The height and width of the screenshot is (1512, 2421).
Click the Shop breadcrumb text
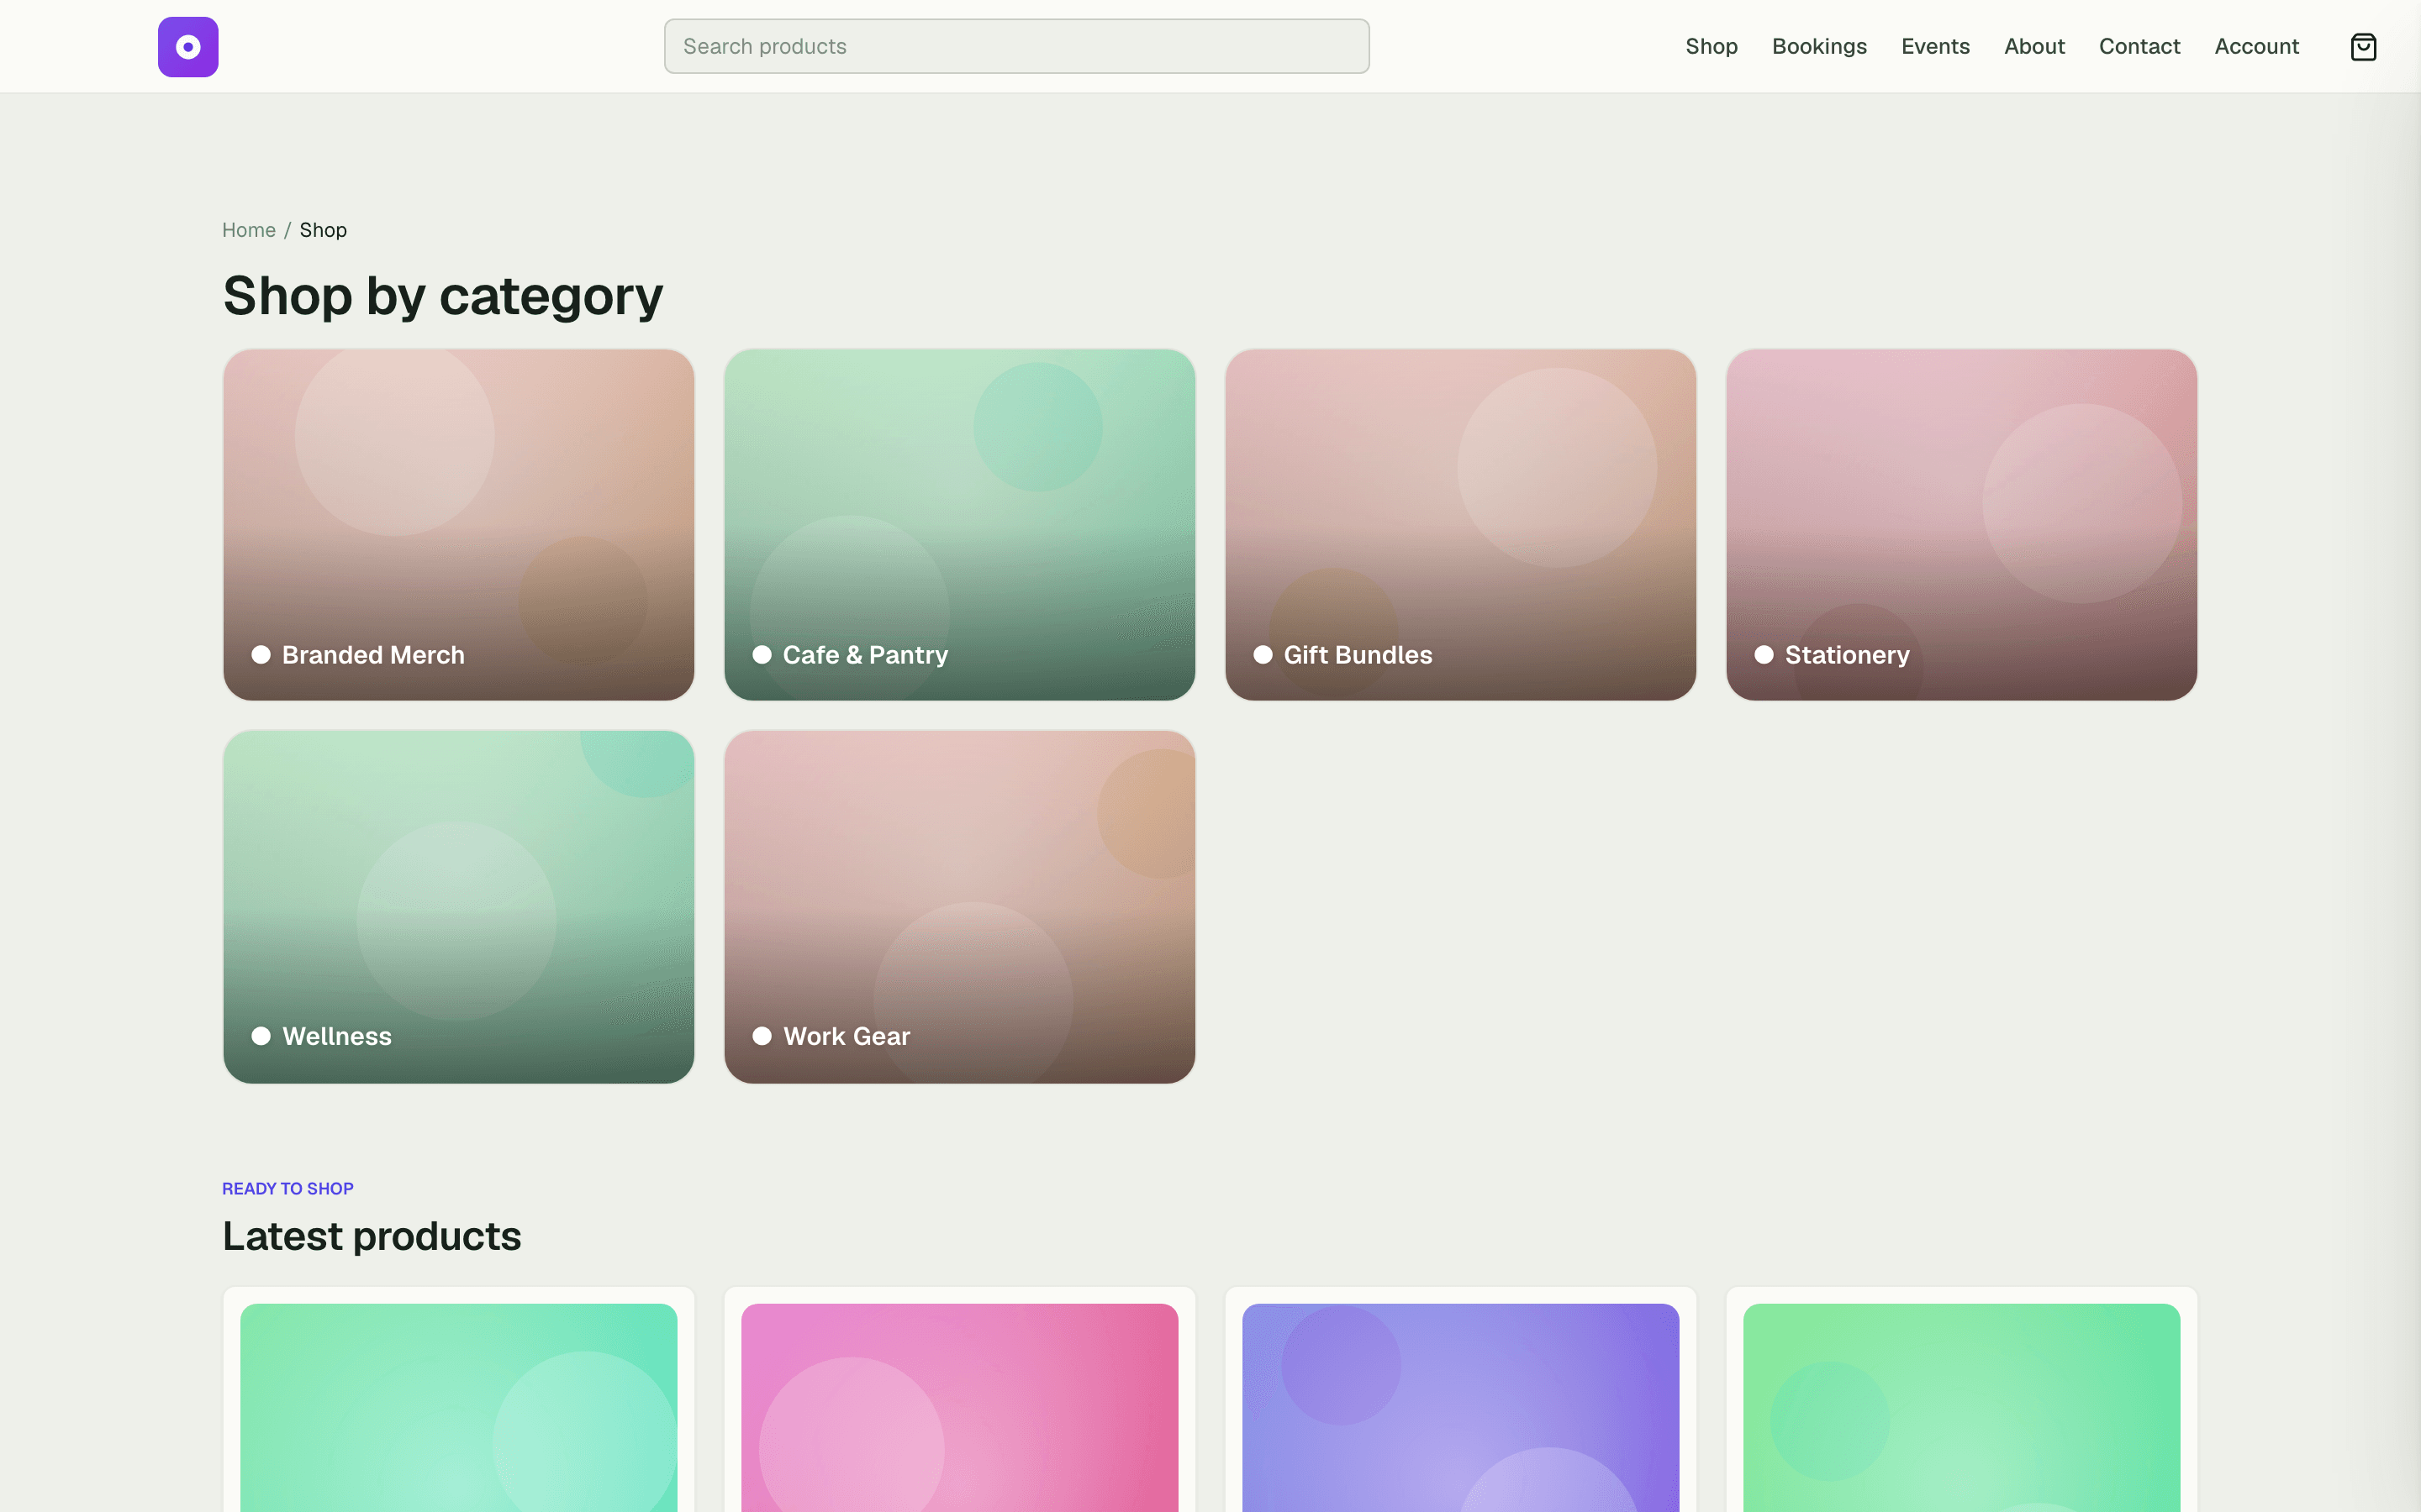pyautogui.click(x=323, y=230)
